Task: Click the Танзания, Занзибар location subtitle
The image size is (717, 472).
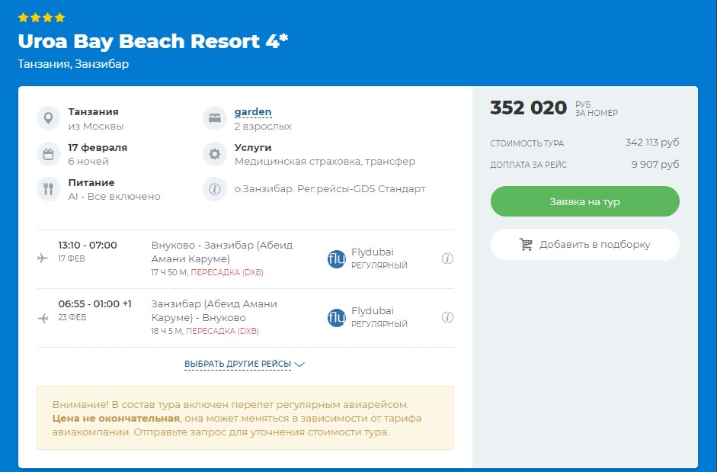Action: [74, 64]
